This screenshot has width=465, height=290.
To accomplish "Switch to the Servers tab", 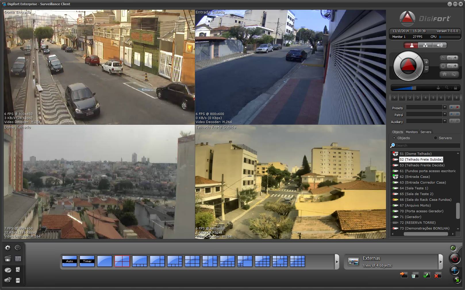I will pyautogui.click(x=426, y=132).
